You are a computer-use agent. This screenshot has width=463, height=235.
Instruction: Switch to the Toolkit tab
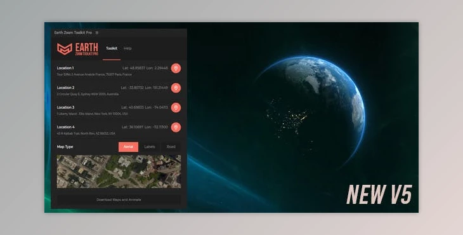112,48
